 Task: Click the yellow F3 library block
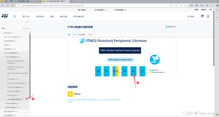(117, 71)
